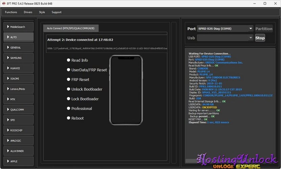Viewport: 281px width, 169px height.
Task: Expand the SPD sidebar category
Action: tap(19, 120)
